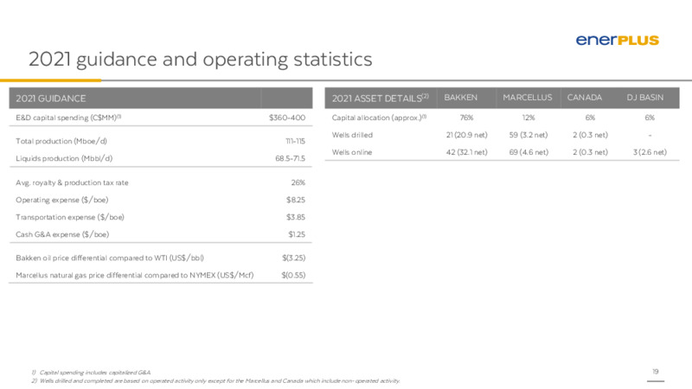The width and height of the screenshot is (692, 389).
Task: Select footnote 2 about wells drilled and completed
Action: (215, 381)
